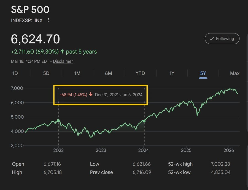Click the High value 6,705.18

point(53,172)
